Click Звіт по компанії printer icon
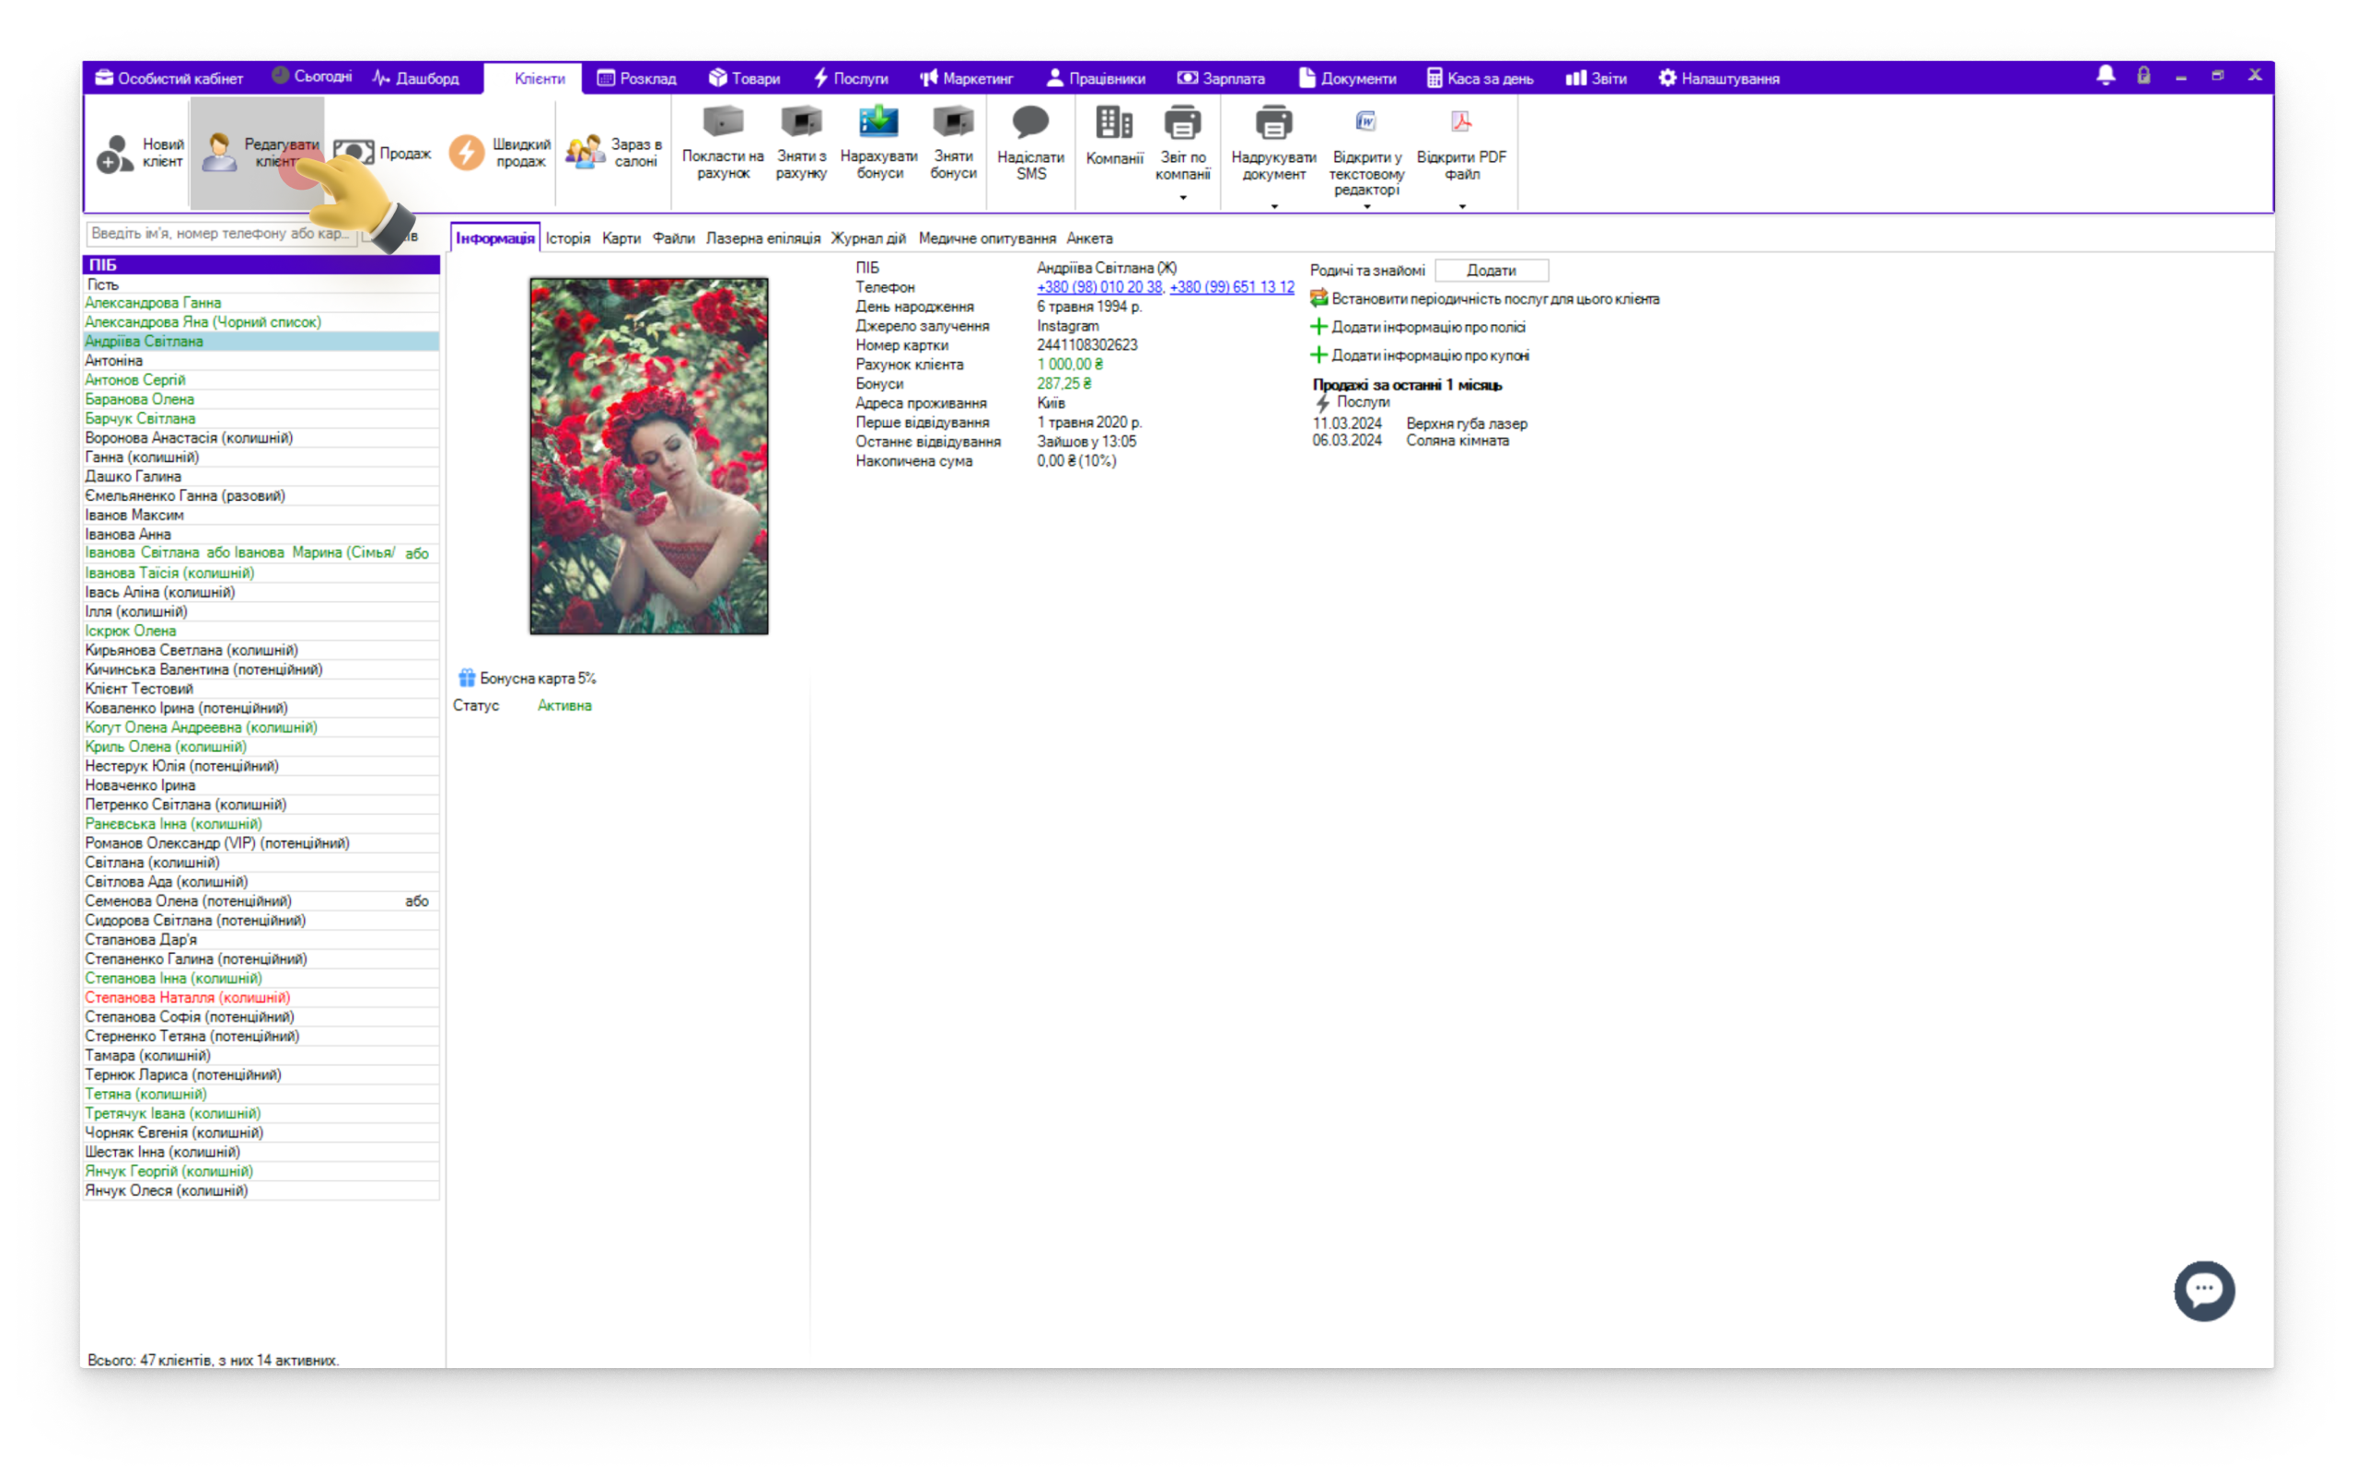Image resolution: width=2357 pixels, height=1473 pixels. point(1182,123)
